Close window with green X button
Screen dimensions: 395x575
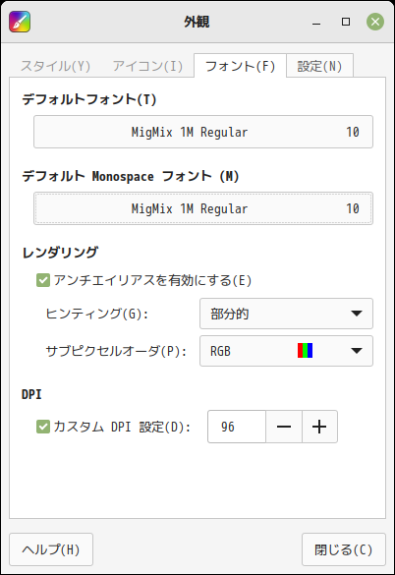coord(375,22)
